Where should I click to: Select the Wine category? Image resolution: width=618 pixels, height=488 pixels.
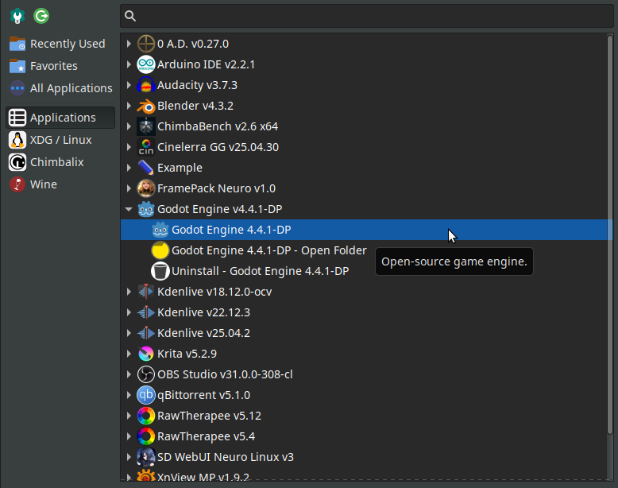pos(60,184)
